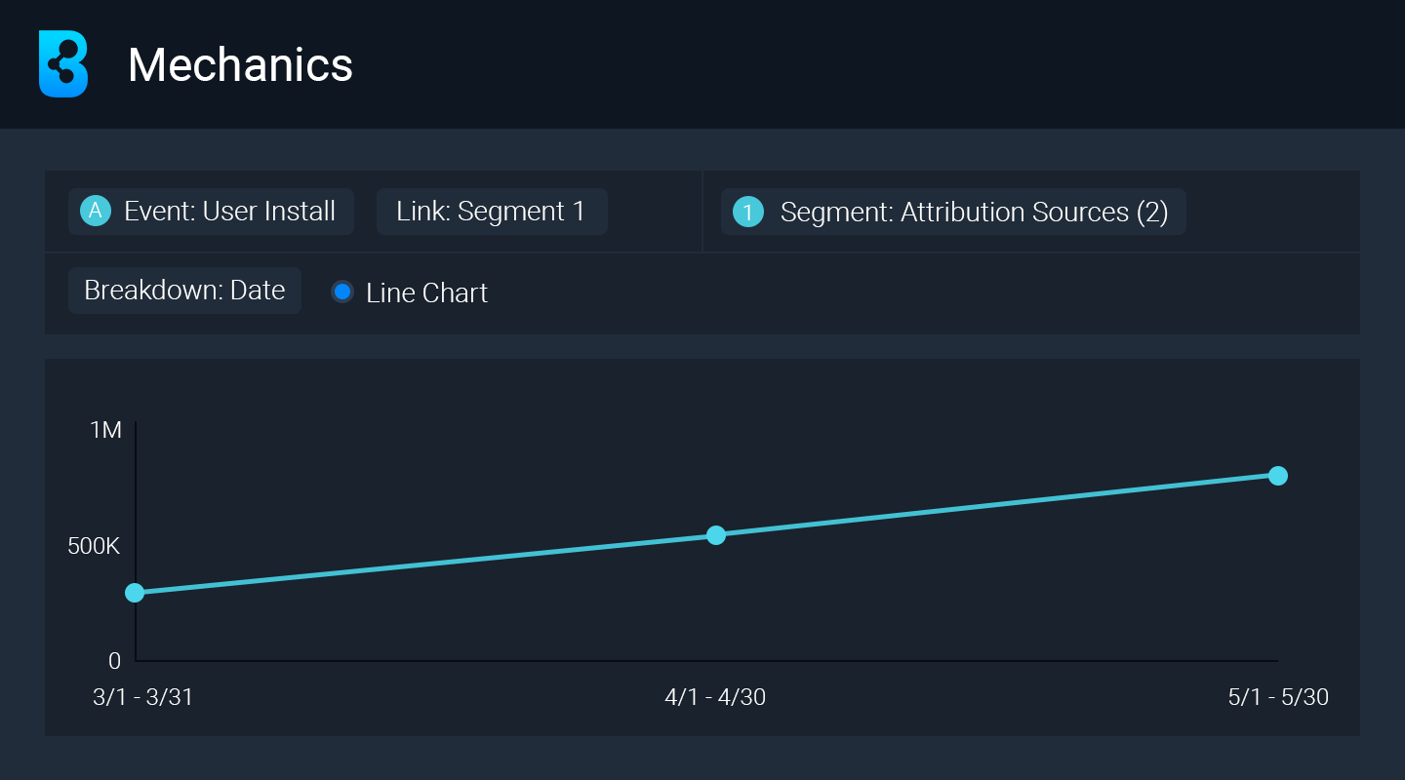Select the Line Chart radio button

[x=342, y=292]
